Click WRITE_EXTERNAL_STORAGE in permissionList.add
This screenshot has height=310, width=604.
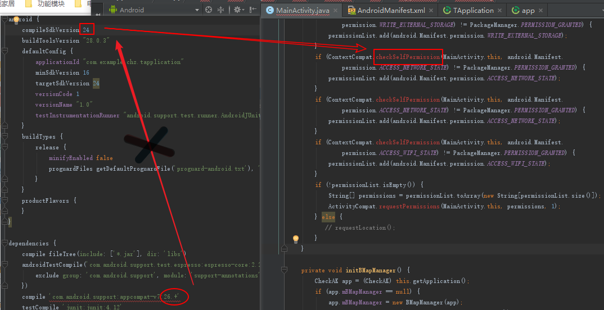(524, 35)
